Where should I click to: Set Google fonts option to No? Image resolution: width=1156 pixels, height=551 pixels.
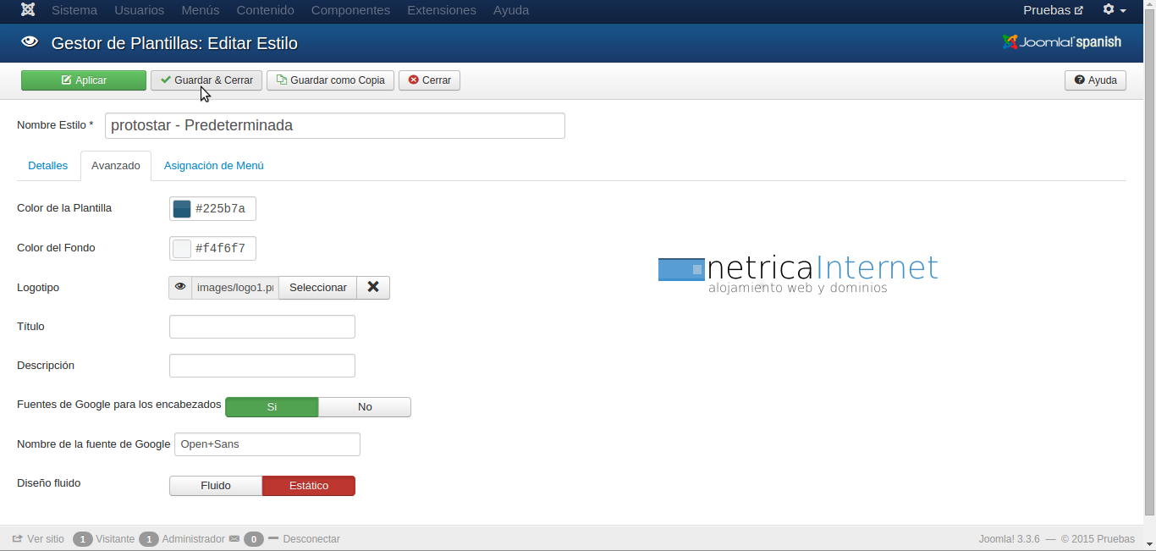click(x=365, y=407)
